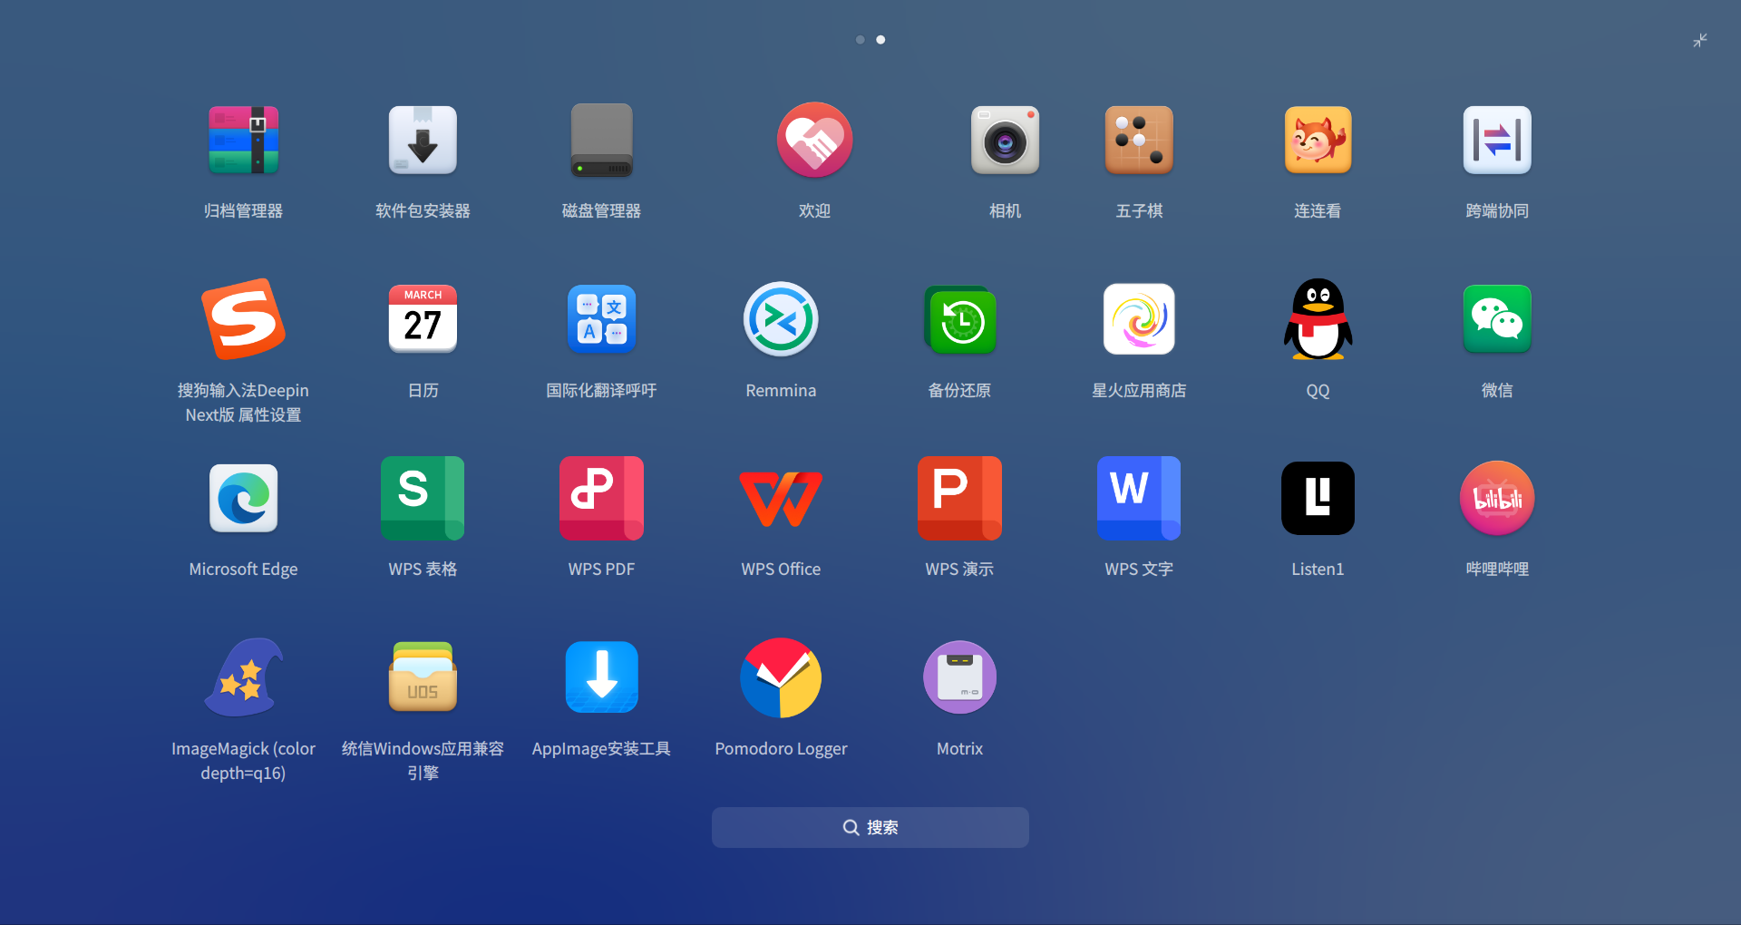Select the second launcher page dot

[x=880, y=40]
